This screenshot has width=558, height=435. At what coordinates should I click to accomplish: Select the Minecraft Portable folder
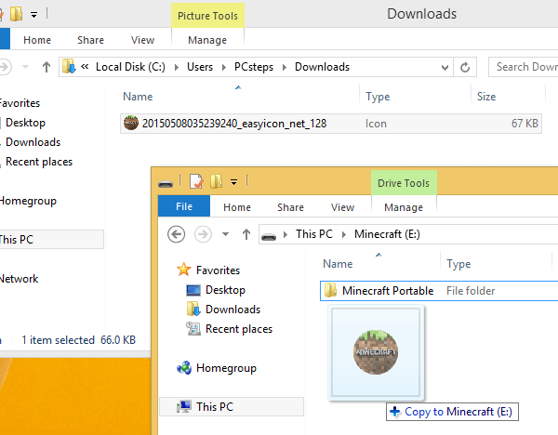click(439, 291)
